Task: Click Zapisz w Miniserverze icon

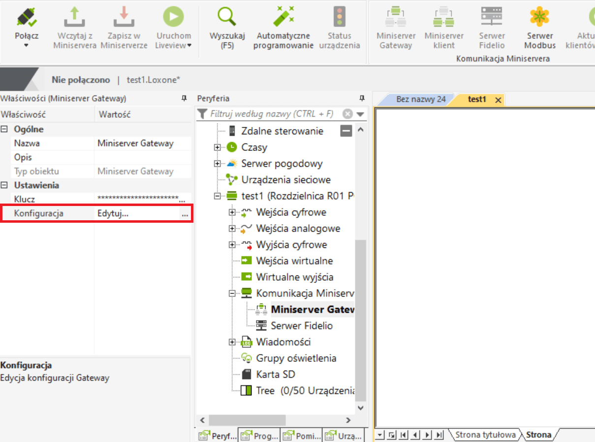Action: click(x=124, y=18)
